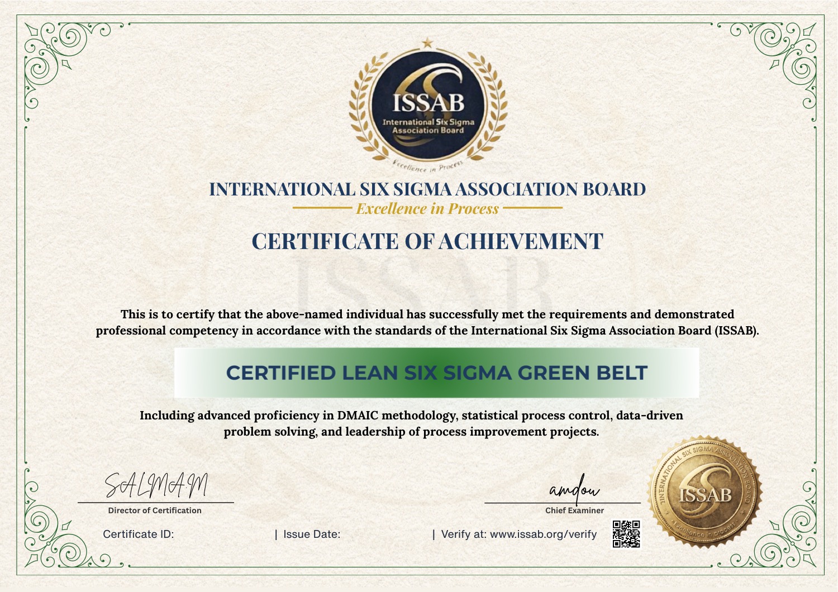Click the Issue Date field

[x=313, y=533]
